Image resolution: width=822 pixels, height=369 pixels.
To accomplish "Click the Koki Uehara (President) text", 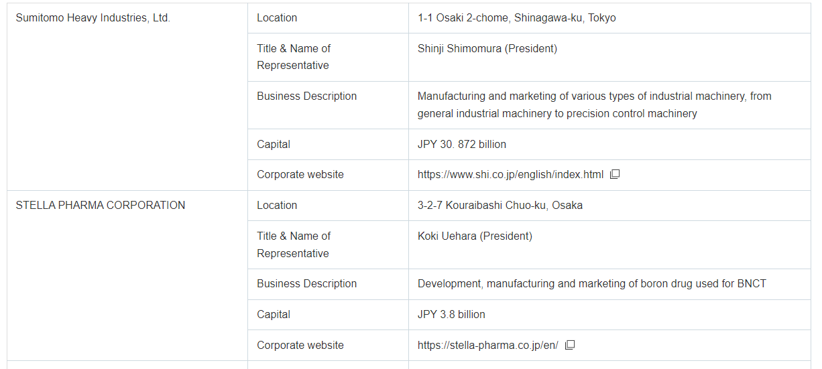I will [475, 236].
